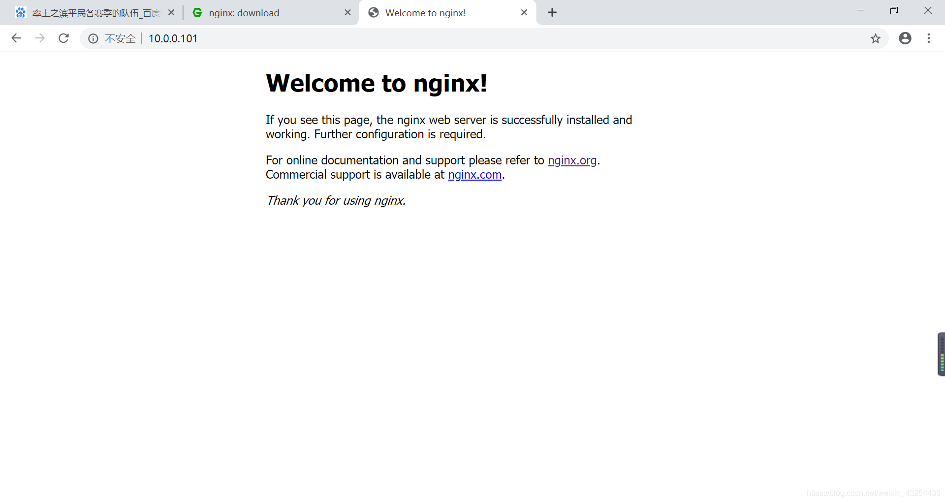
Task: Click the address bar showing 10.0.0.101
Action: tap(485, 38)
